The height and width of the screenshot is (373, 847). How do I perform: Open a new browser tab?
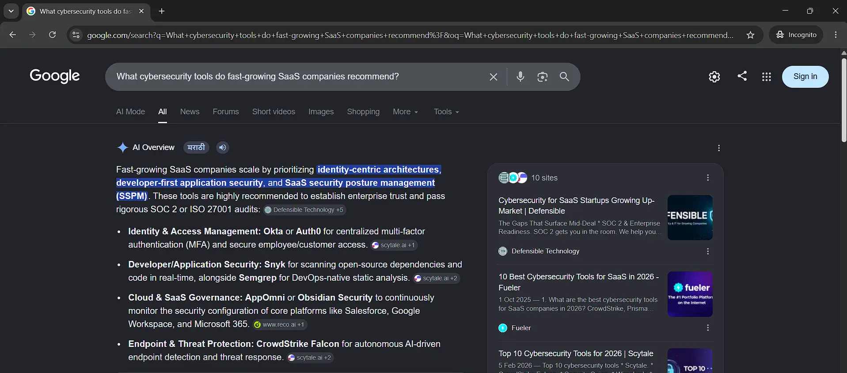[x=162, y=11]
